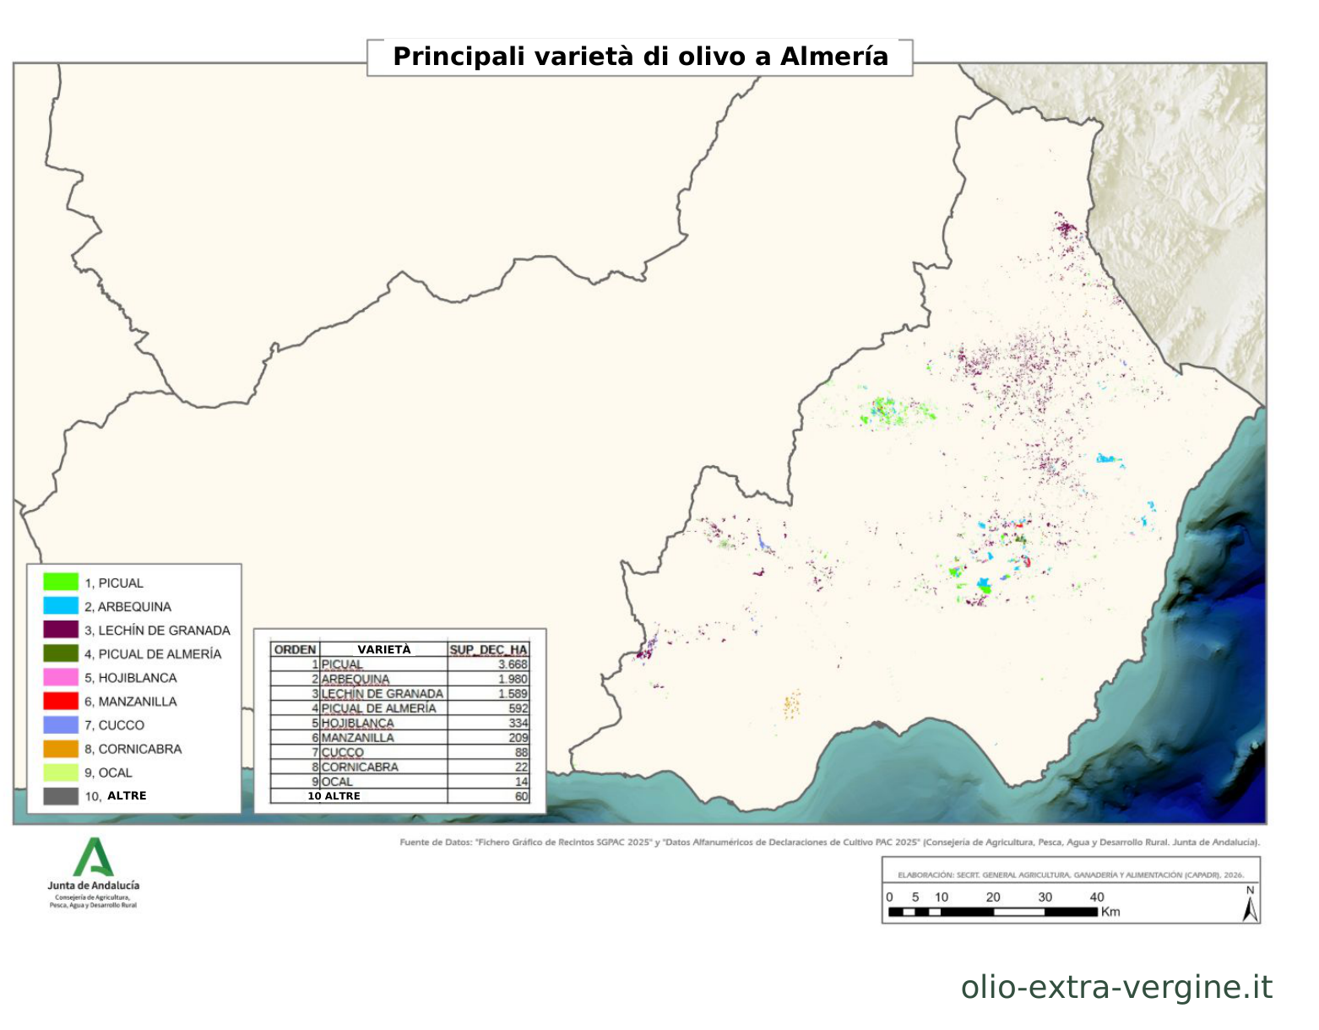
Task: Click the red MANZANILLA legend swatch
Action: [x=61, y=701]
